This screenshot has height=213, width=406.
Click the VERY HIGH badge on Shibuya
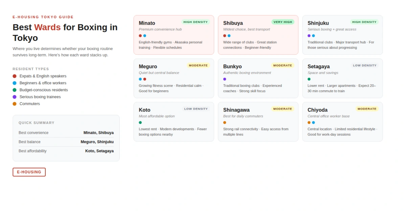283,22
